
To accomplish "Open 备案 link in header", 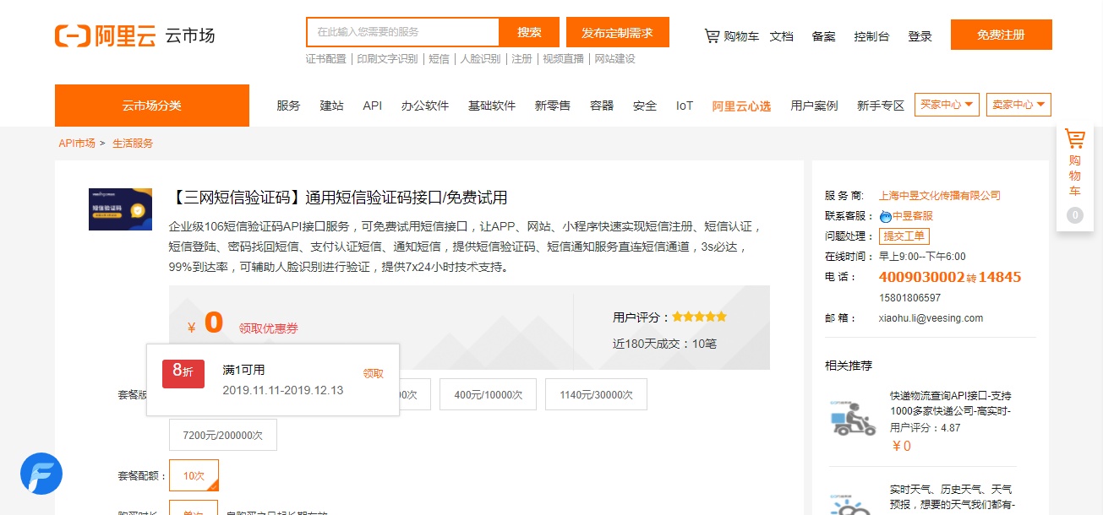I will pos(823,36).
